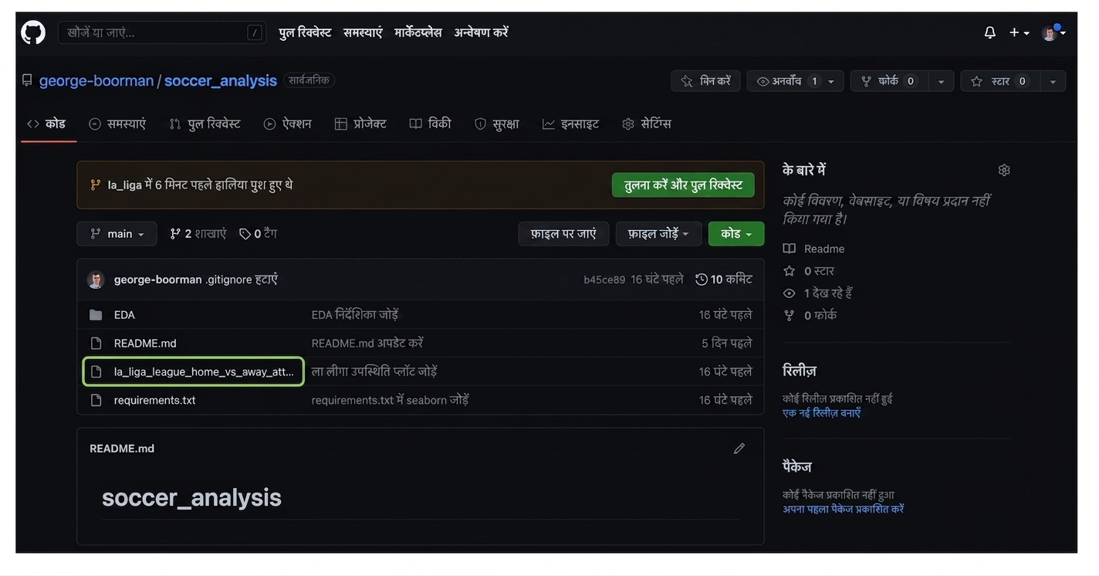Select the 'प्रोजेक्ट' repository tab

tap(360, 124)
